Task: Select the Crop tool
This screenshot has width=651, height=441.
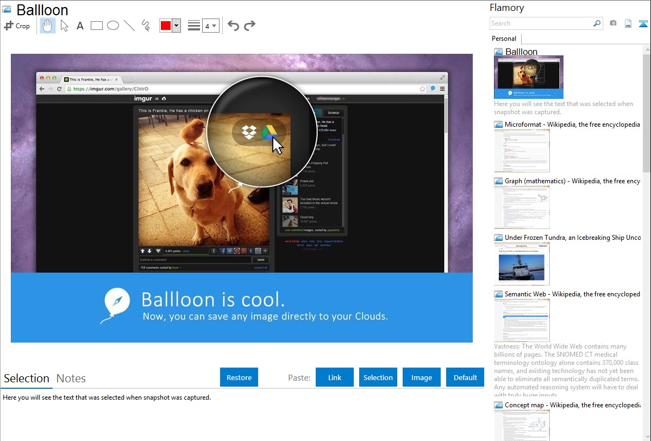Action: click(x=17, y=26)
